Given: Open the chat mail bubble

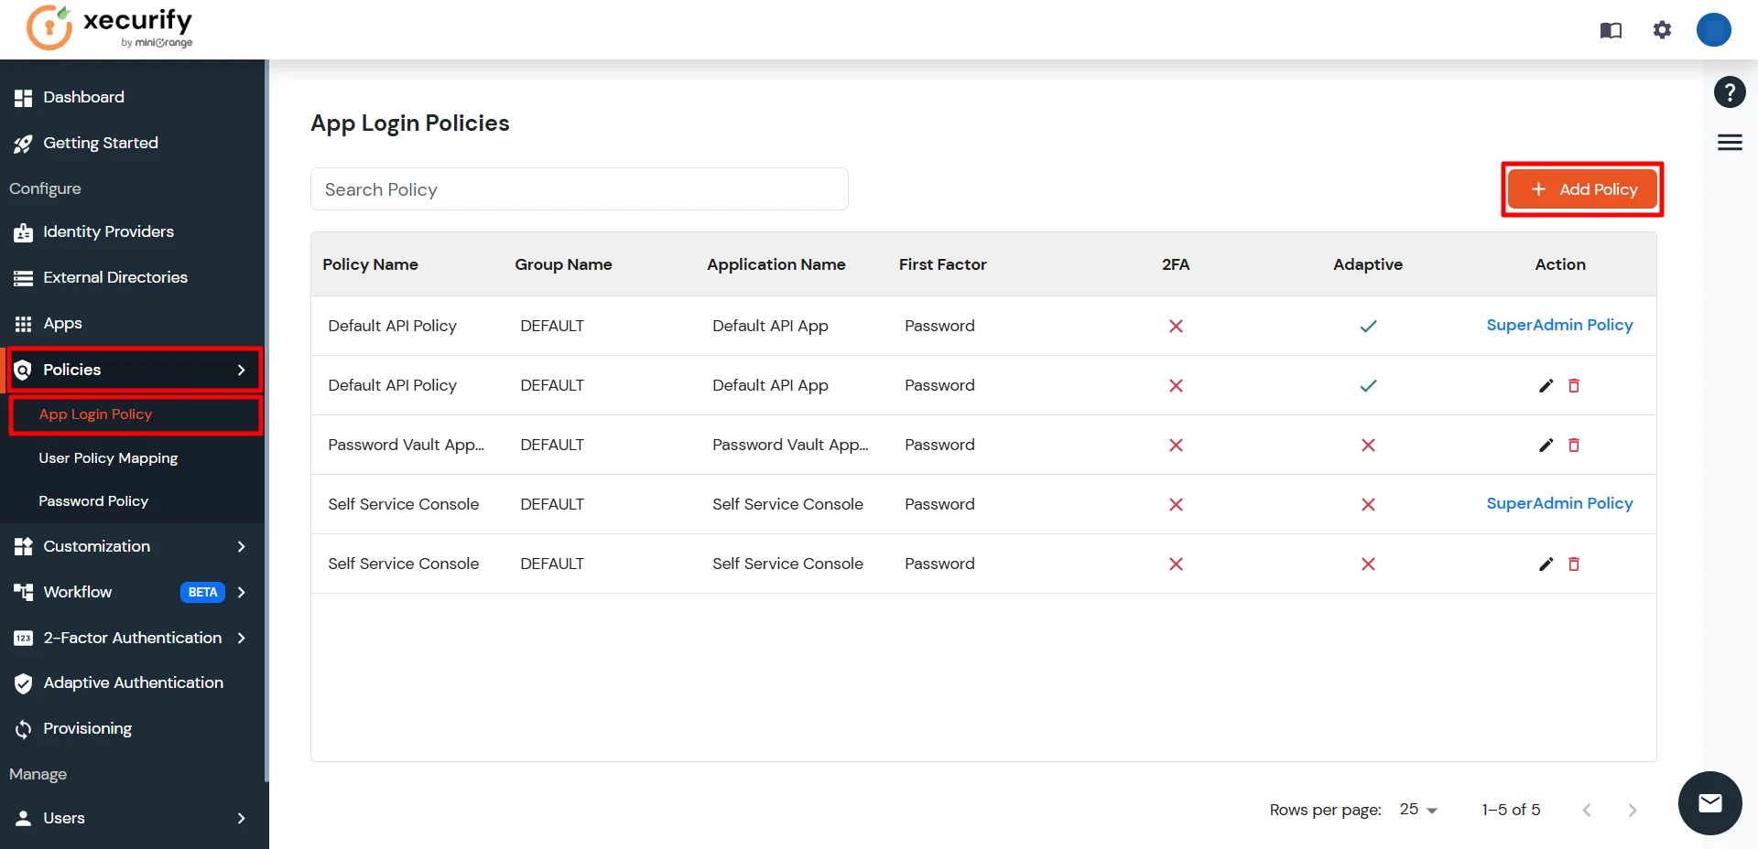Looking at the screenshot, I should 1709,803.
